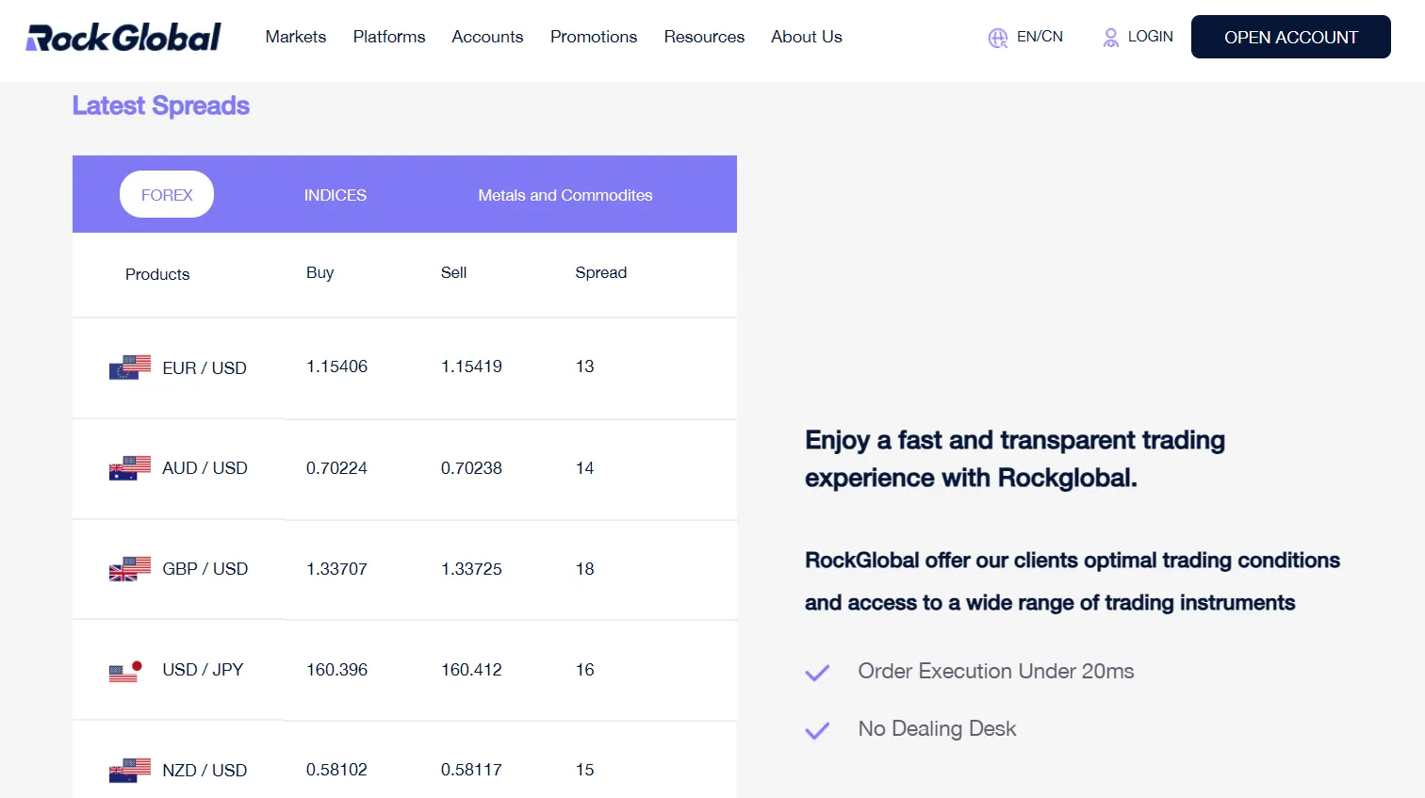
Task: Open the Platforms menu
Action: tap(389, 37)
